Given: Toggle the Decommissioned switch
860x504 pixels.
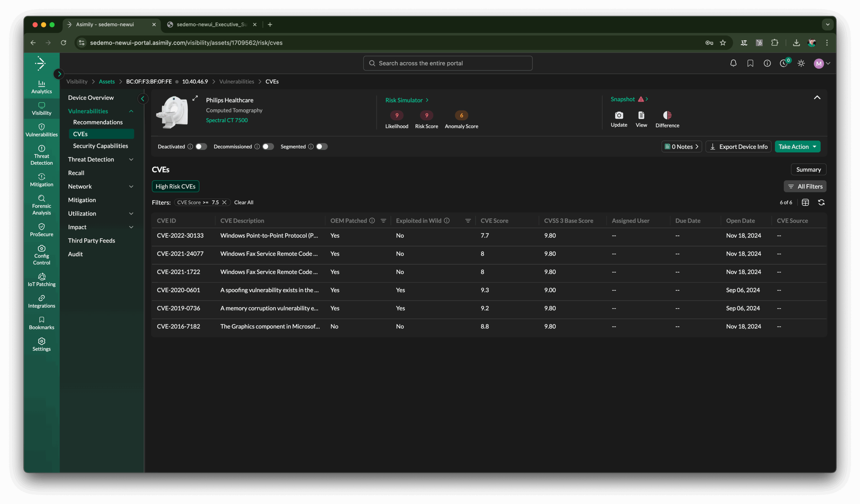Looking at the screenshot, I should (x=268, y=147).
